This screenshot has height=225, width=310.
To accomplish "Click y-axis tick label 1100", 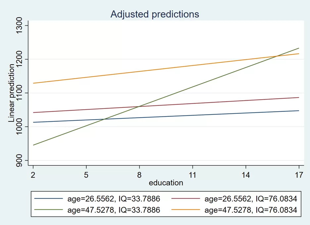I will point(21,93).
